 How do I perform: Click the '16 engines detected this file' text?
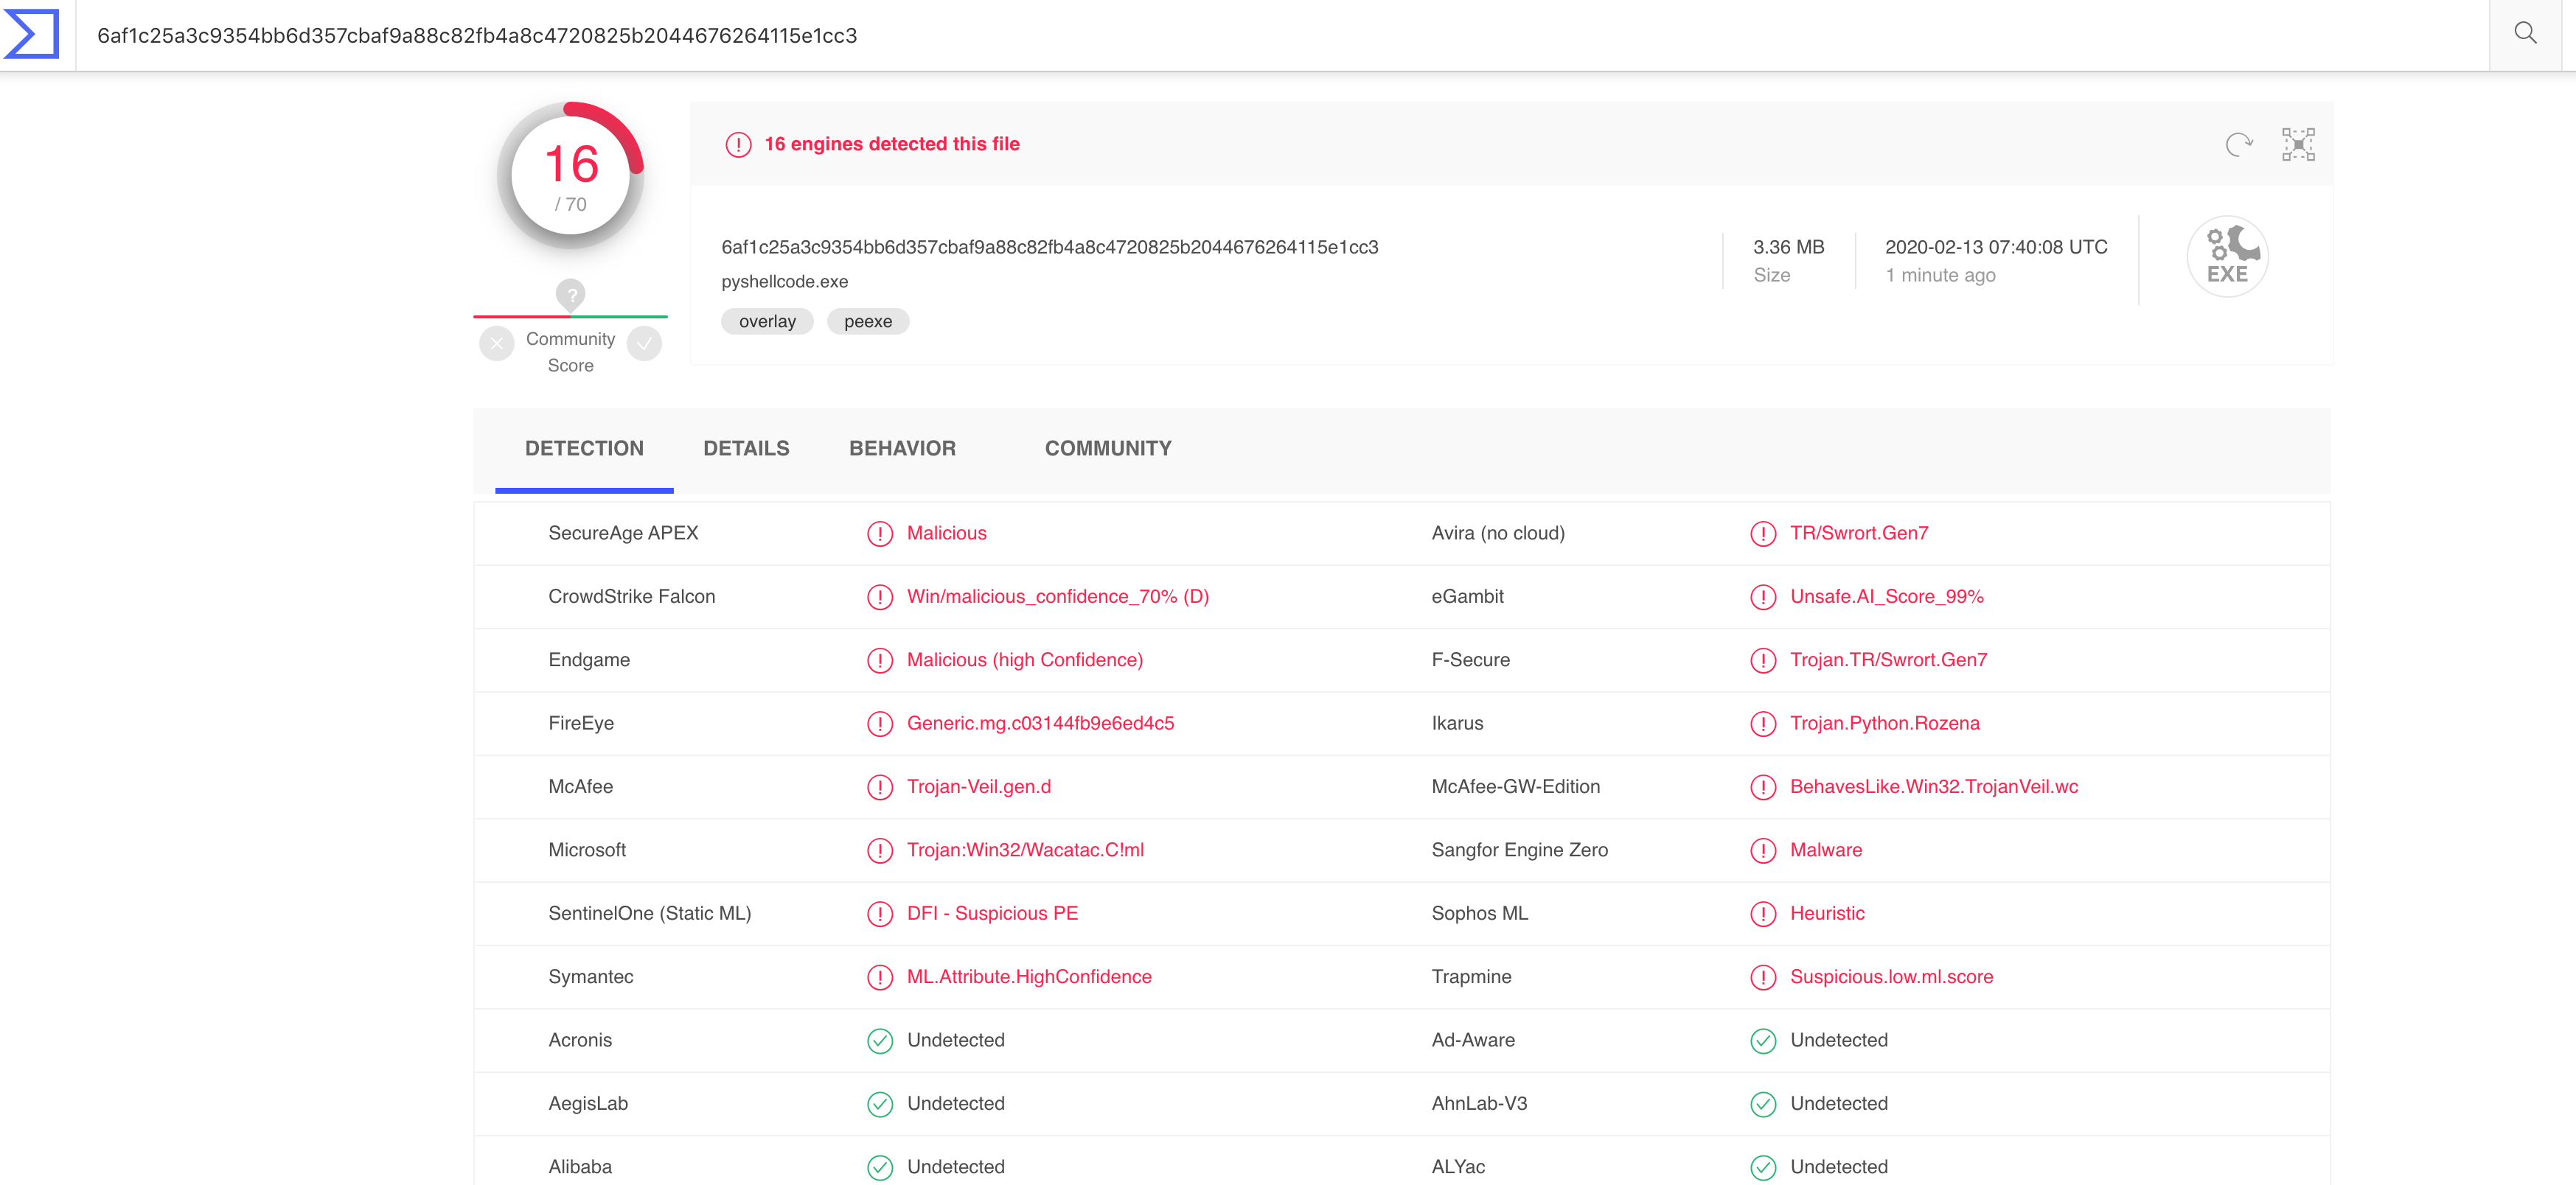tap(892, 144)
